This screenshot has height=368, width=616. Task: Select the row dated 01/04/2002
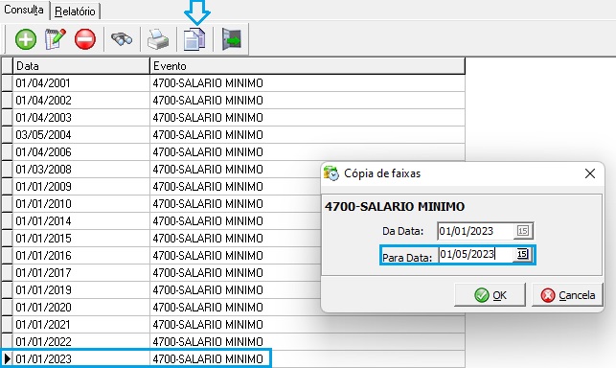233,101
